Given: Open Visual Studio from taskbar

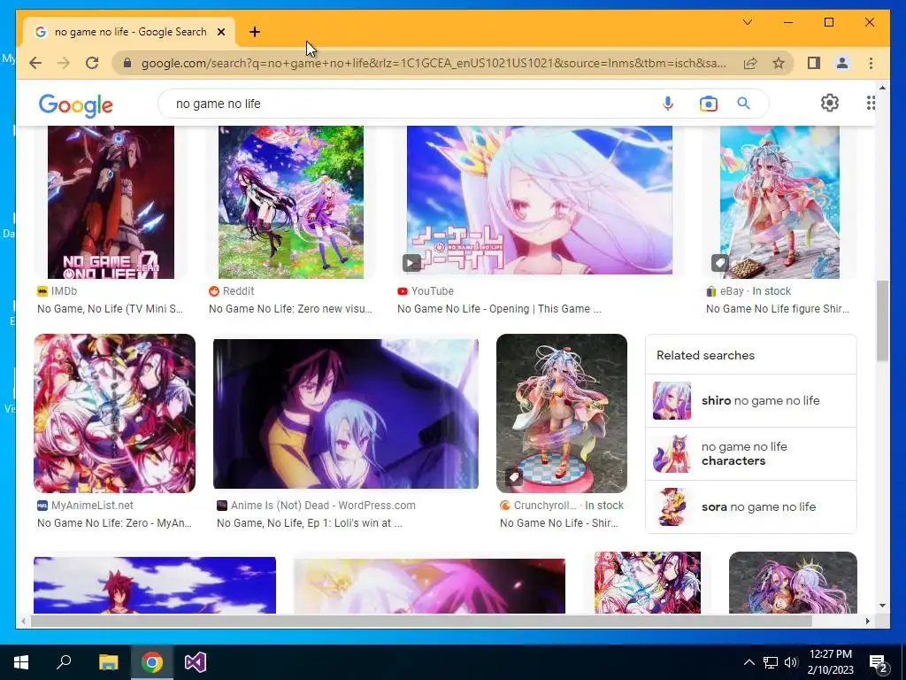Looking at the screenshot, I should [x=196, y=662].
